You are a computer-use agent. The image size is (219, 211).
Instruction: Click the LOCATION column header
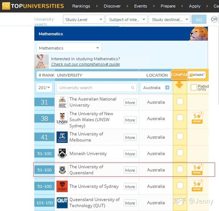(x=157, y=75)
